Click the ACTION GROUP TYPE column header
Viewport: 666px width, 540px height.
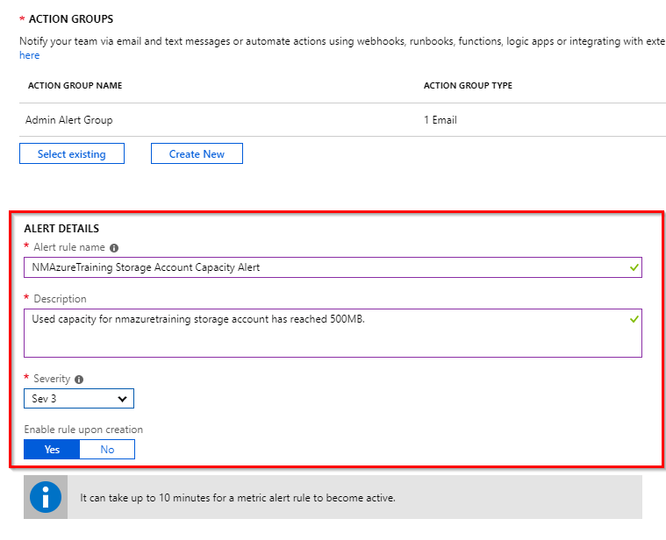(468, 86)
